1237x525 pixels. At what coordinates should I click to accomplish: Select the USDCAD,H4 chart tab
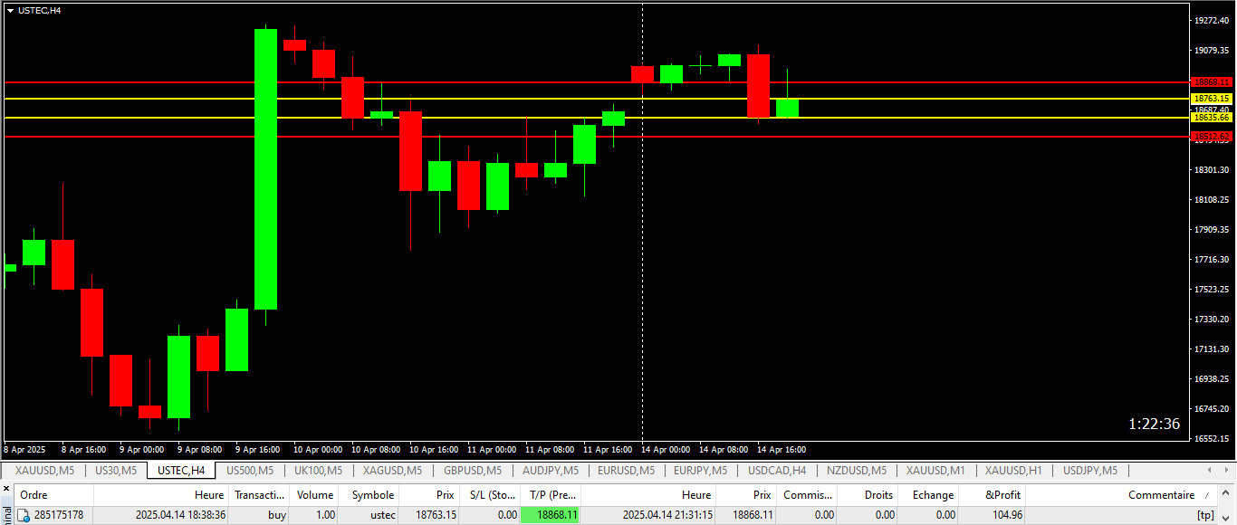777,471
